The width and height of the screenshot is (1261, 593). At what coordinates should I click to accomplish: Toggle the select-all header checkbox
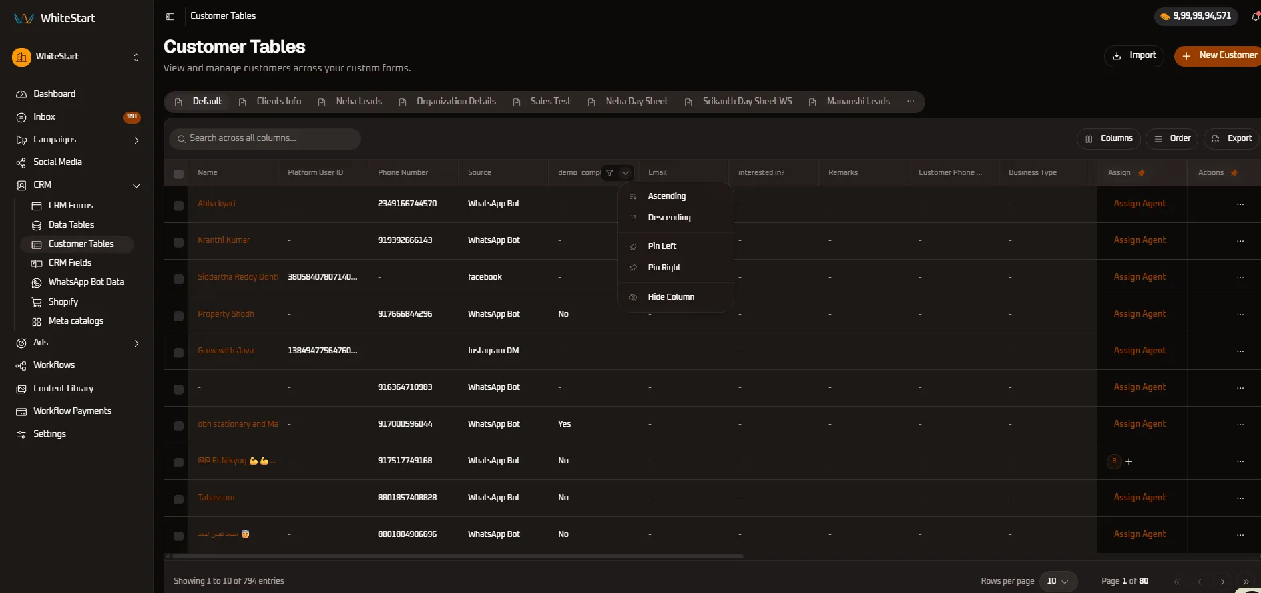click(x=178, y=174)
